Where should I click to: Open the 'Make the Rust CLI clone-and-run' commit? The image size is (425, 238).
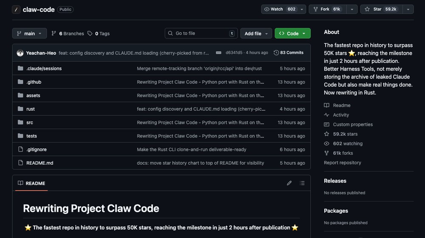point(191,150)
